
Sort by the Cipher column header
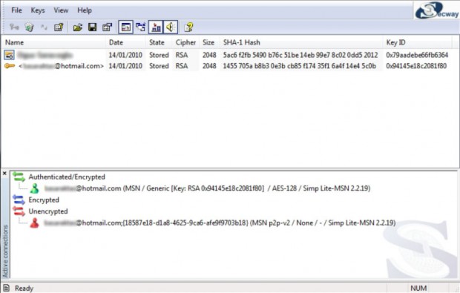coord(185,42)
